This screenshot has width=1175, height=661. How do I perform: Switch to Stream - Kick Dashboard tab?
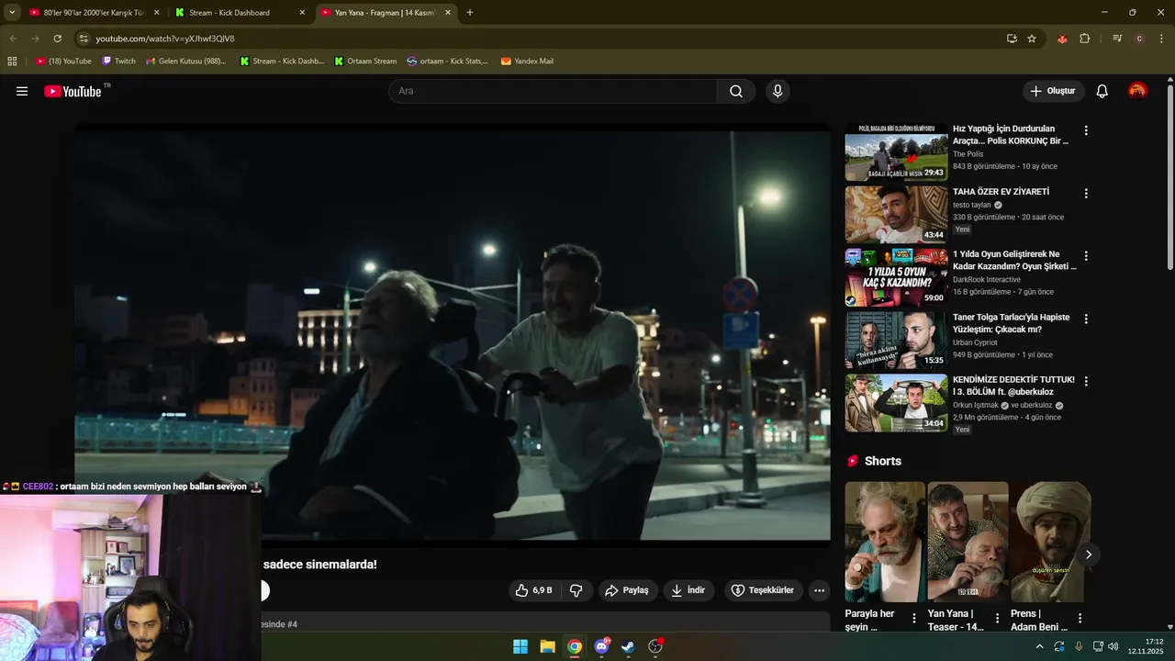(x=241, y=13)
